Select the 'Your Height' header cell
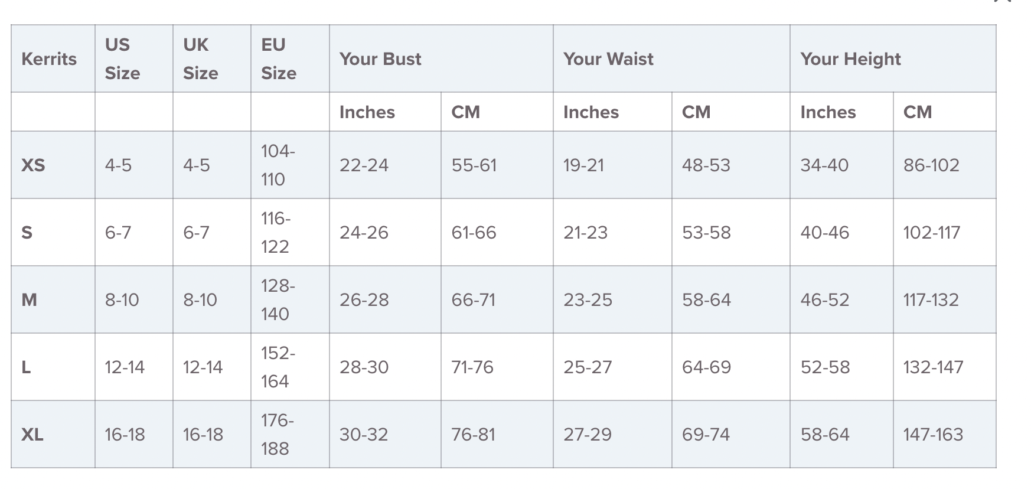 [x=850, y=59]
